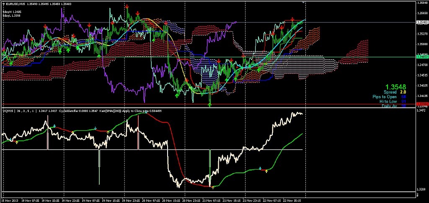Click the current price tag 1.35483
429x203 pixels.
tap(422, 22)
